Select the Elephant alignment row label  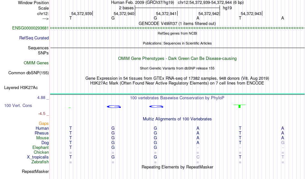tap(41, 148)
